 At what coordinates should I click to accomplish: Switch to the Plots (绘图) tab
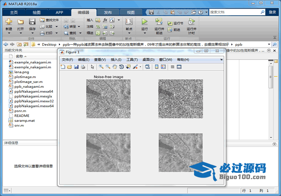point(37,12)
